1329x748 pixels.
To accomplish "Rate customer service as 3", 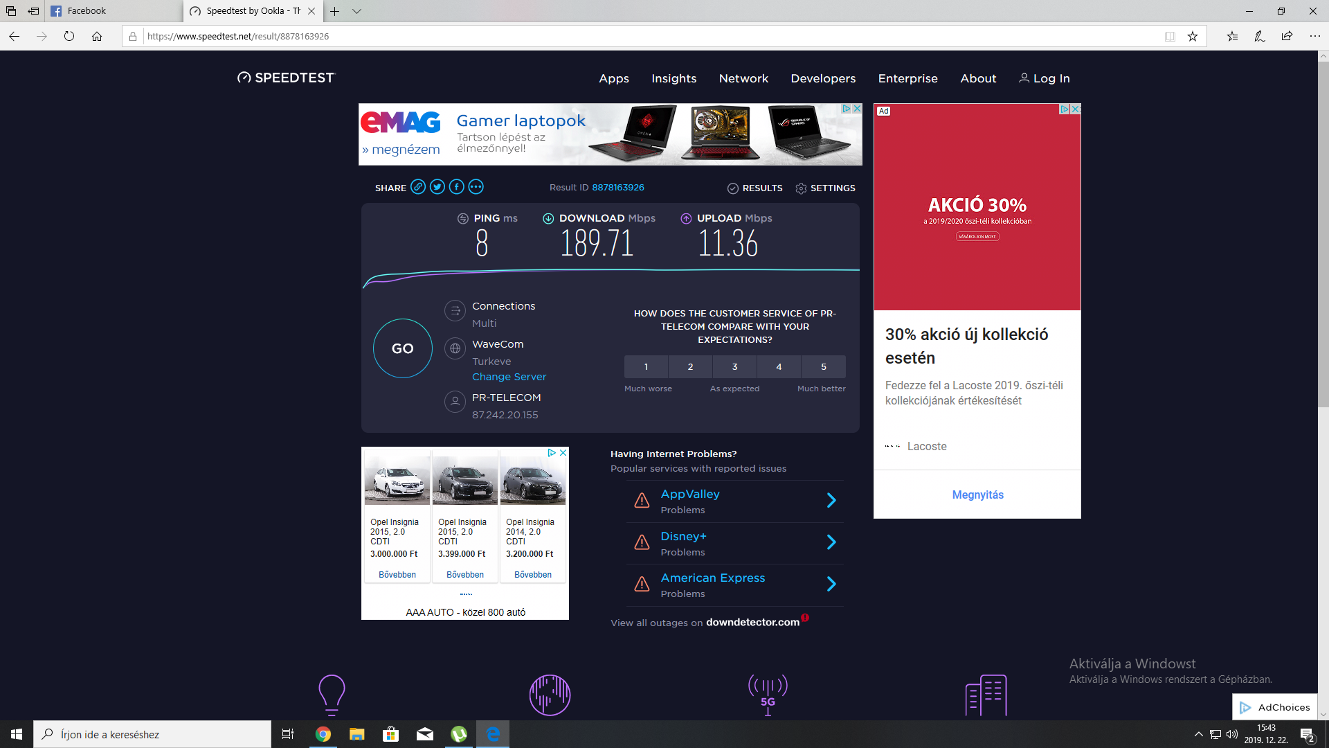I will coord(734,367).
